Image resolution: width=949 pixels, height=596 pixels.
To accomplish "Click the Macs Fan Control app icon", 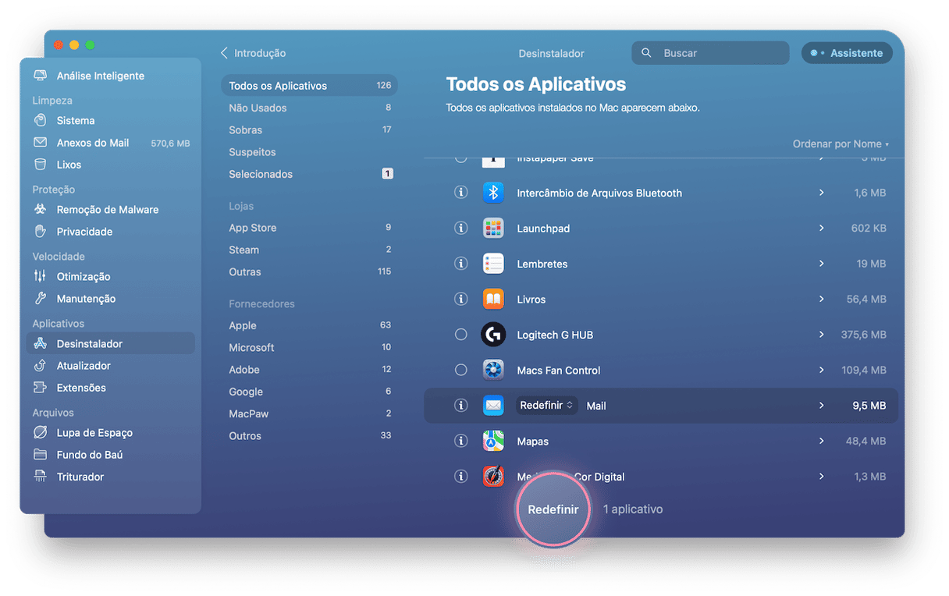I will coord(493,371).
